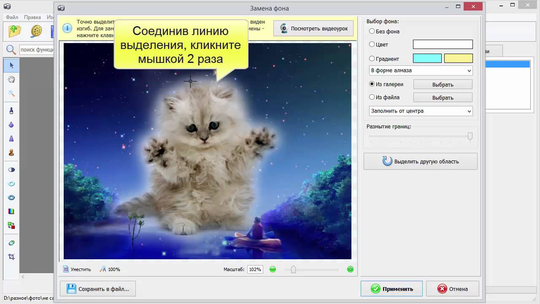Select the arrow pointer tool
Image resolution: width=540 pixels, height=304 pixels.
click(x=11, y=65)
